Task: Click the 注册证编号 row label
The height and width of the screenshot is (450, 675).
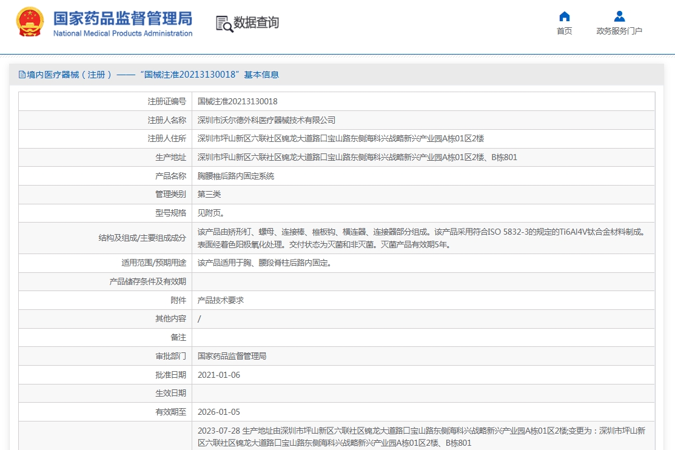Action: pyautogui.click(x=167, y=101)
